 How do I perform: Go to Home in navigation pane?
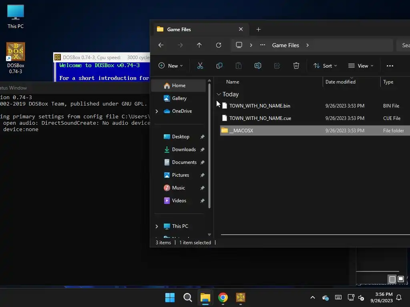pos(179,86)
